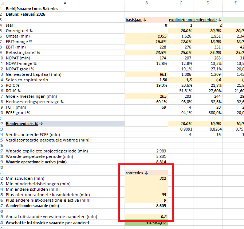This screenshot has width=244, height=229.
Task: Select Geïnvesteerd kapitaal value 1.209
Action: point(208,74)
